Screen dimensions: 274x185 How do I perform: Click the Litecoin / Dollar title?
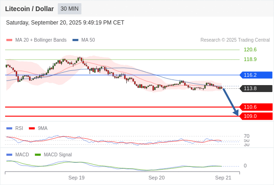coord(29,9)
